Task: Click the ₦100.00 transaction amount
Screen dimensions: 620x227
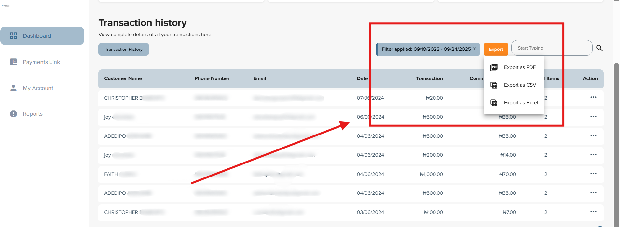Action: [433, 212]
